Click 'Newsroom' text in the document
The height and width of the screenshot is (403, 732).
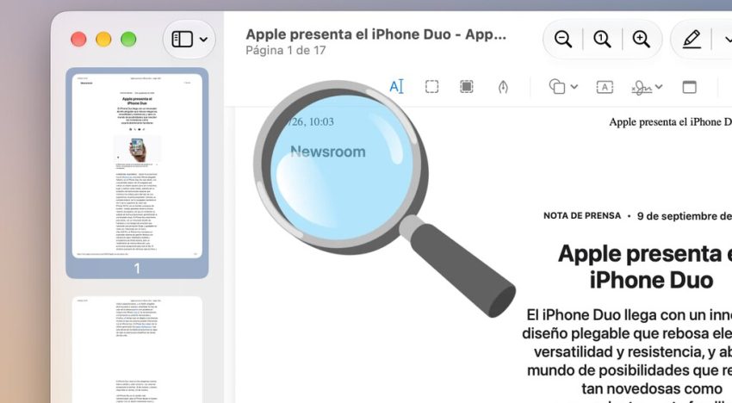pyautogui.click(x=328, y=152)
